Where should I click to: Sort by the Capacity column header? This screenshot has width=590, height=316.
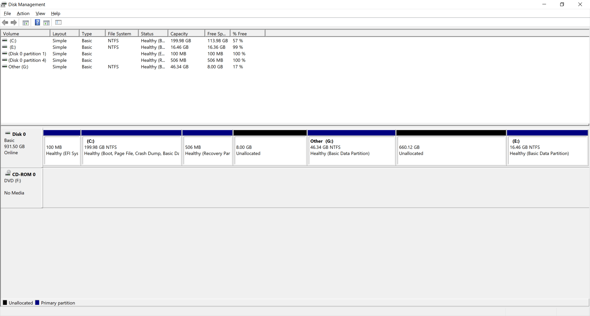pos(186,33)
